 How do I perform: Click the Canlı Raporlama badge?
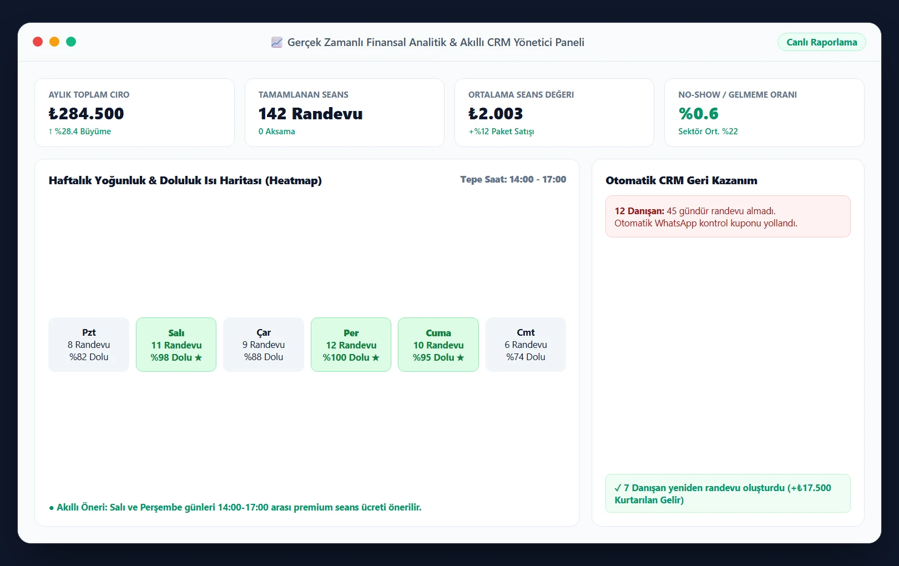point(821,42)
